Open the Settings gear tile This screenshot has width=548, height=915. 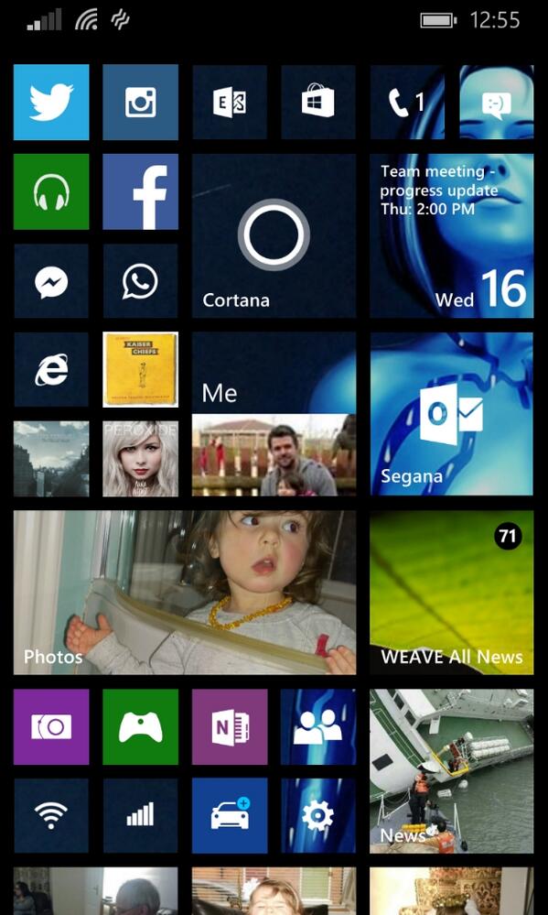[318, 816]
